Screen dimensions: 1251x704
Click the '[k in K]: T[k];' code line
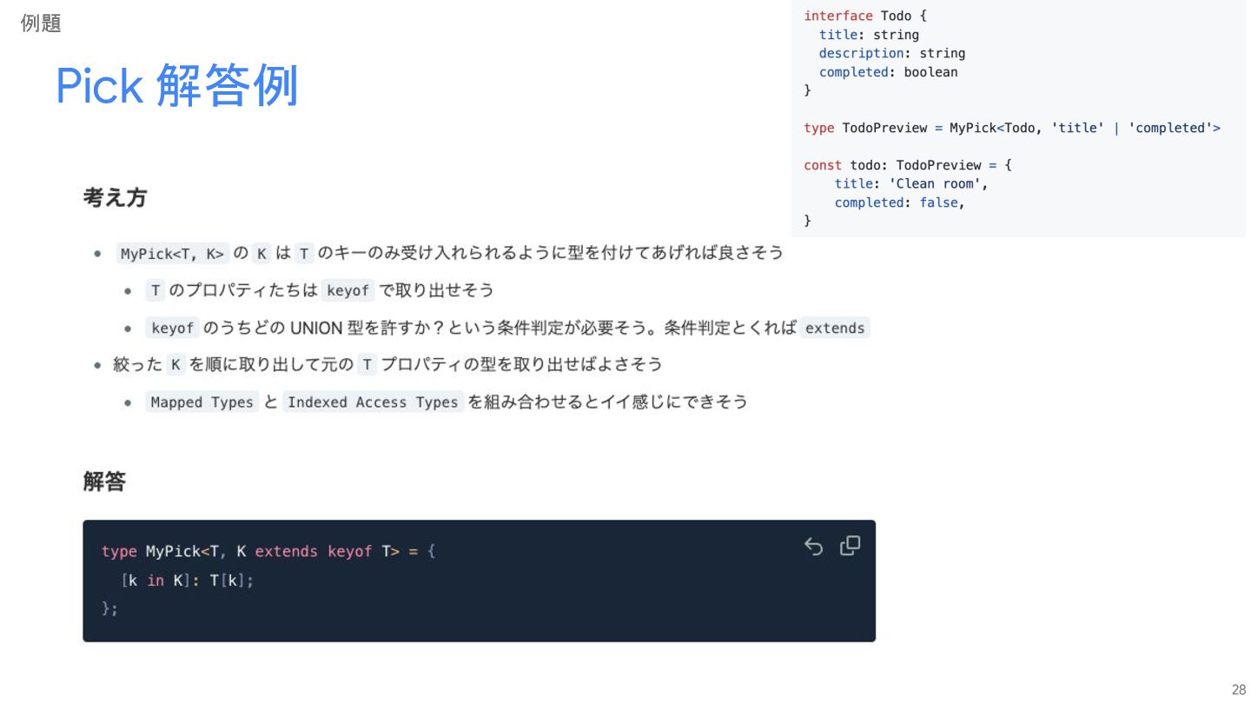[x=188, y=581]
